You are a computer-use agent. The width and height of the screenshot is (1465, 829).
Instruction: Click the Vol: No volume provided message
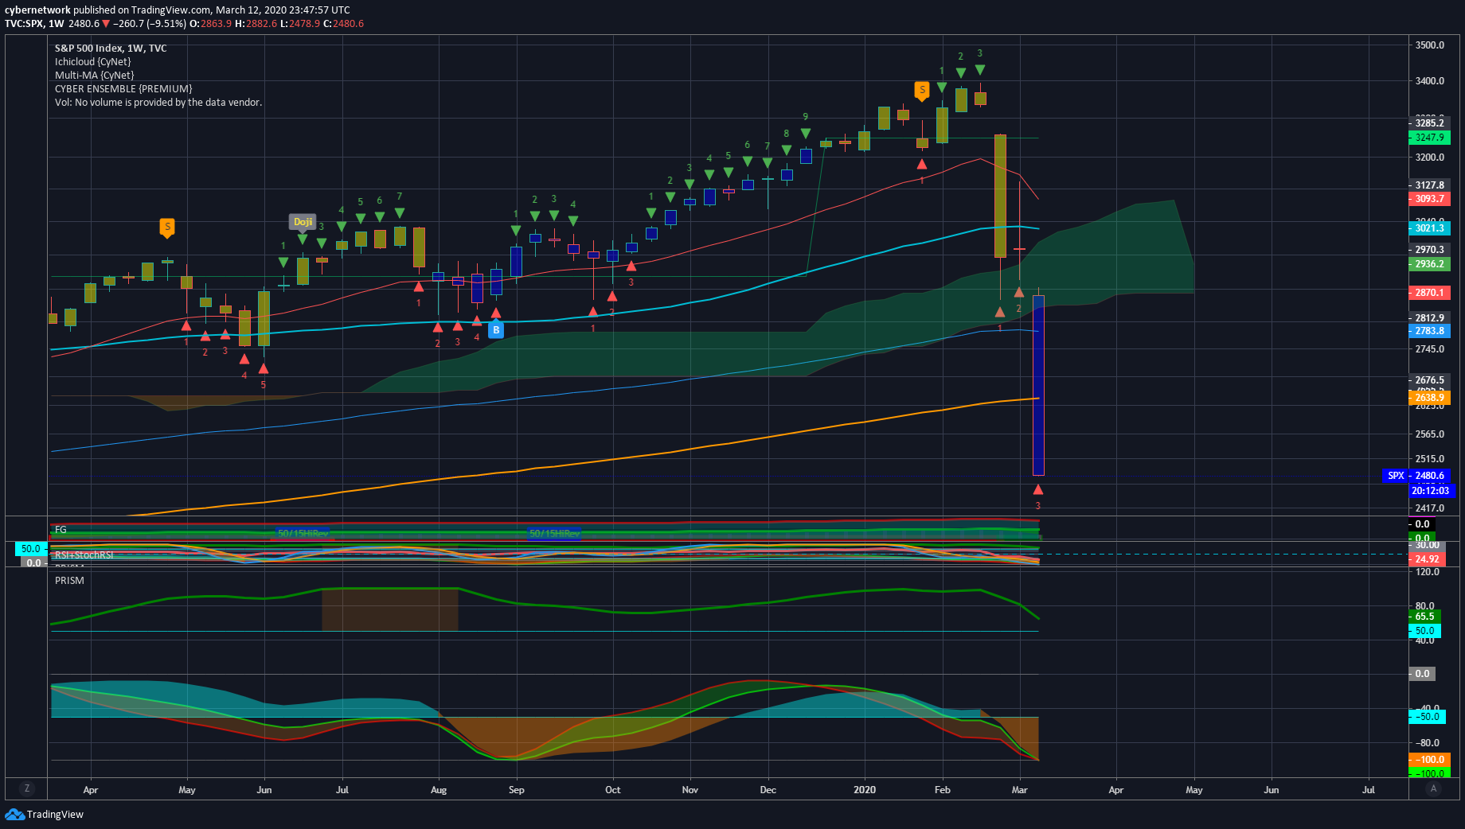[x=158, y=102]
